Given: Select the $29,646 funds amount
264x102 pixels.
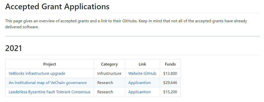Looking at the screenshot, I should (170, 82).
